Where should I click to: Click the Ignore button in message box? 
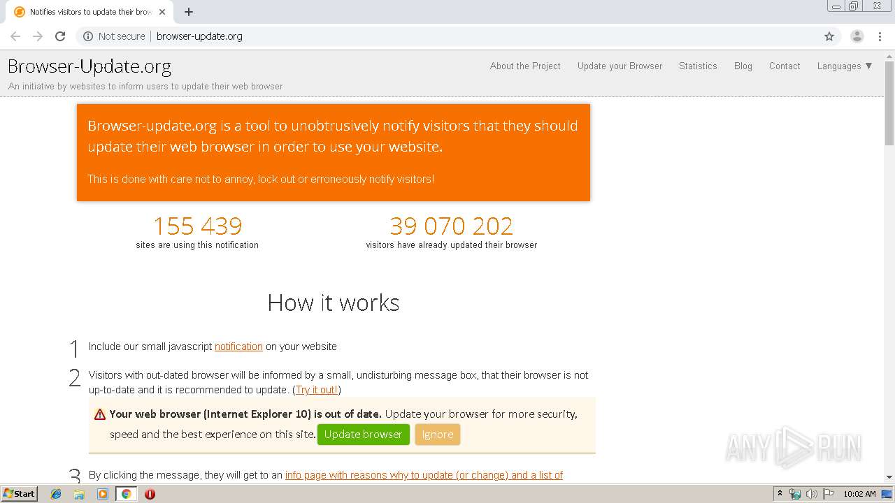coord(438,435)
